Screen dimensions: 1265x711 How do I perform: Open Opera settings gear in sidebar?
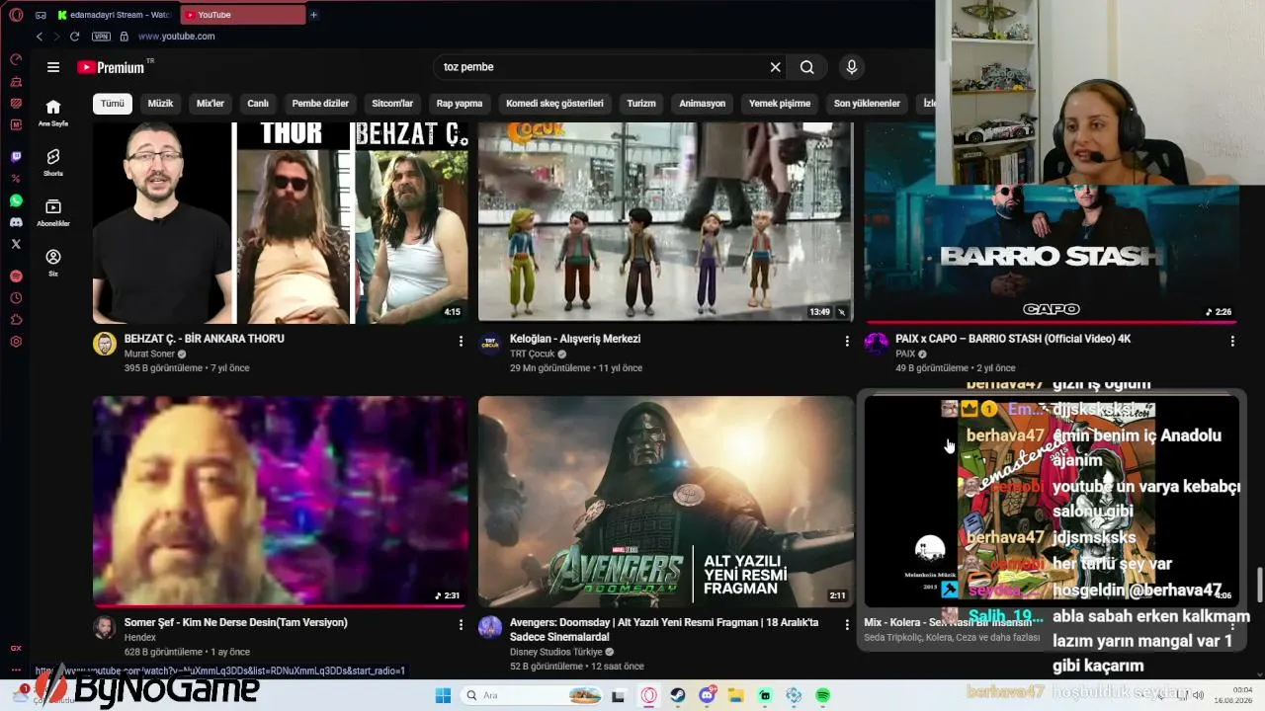[x=16, y=342]
